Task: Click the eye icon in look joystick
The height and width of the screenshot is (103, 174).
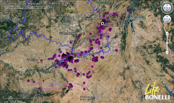Action: point(167,8)
